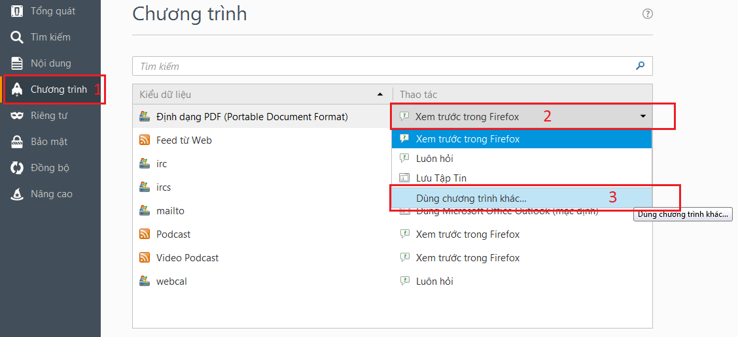The height and width of the screenshot is (337, 738).
Task: Click the Đồng bộ sync icon
Action: (x=18, y=168)
